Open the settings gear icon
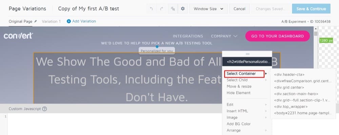339x135 pixels. click(183, 9)
